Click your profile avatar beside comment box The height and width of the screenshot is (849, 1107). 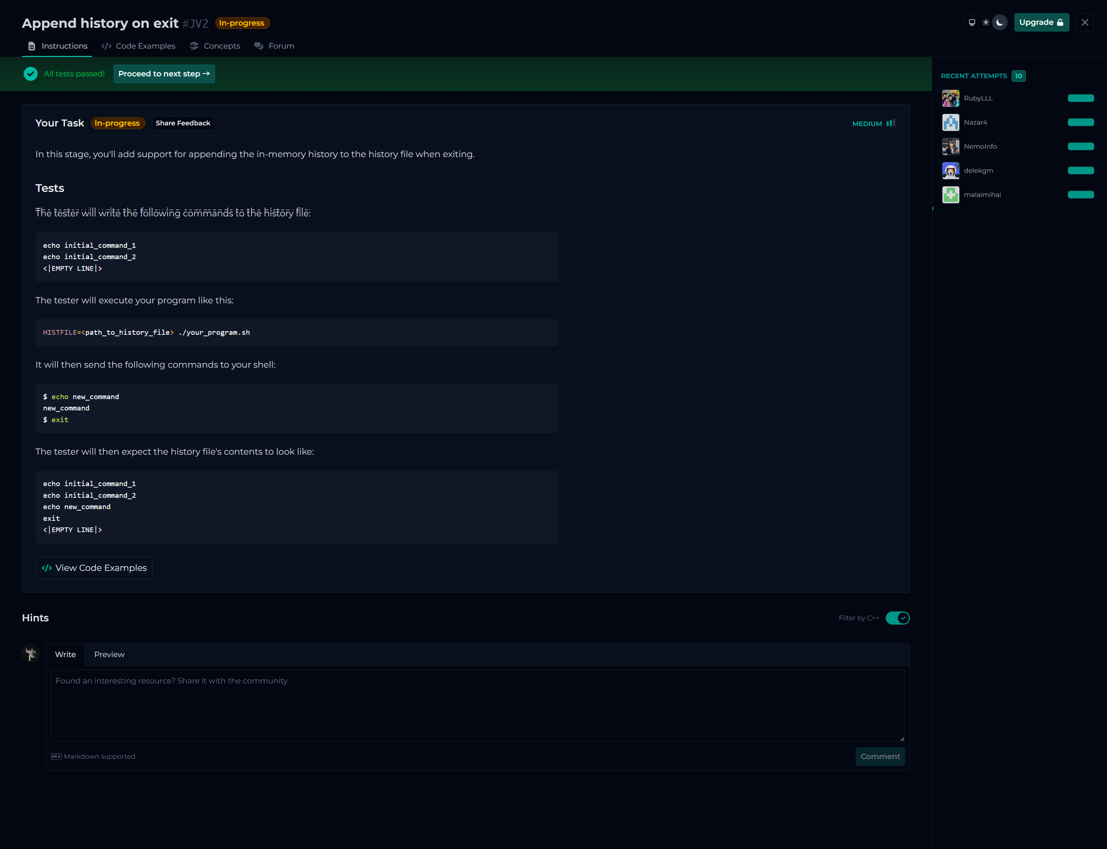pos(31,654)
